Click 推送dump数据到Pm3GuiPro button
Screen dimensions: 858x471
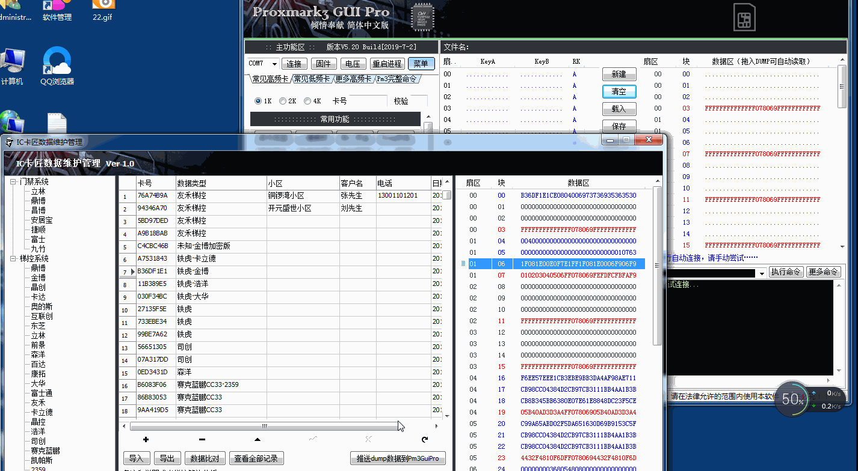coord(398,458)
